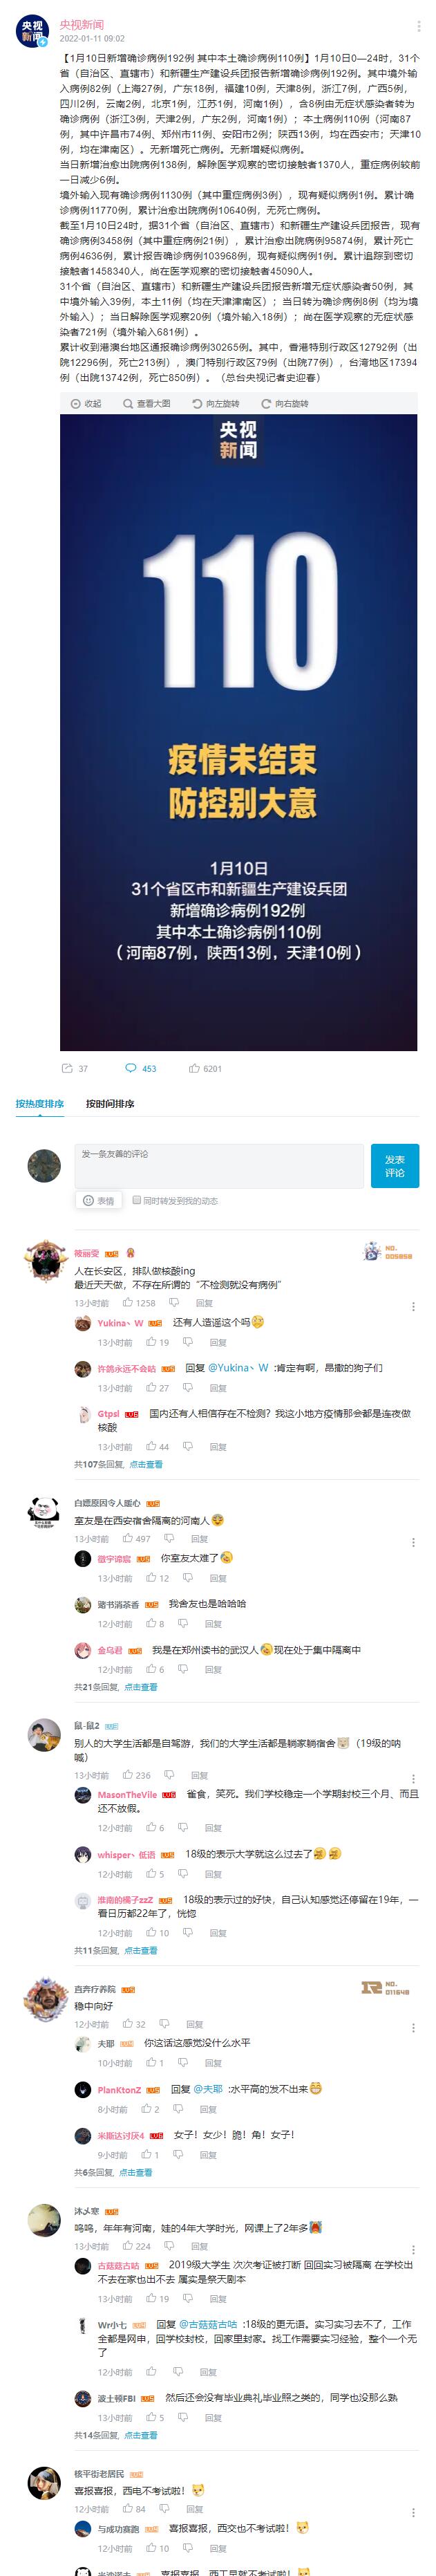
Task: Select the 按热度排序 tab
Action: [x=39, y=1103]
